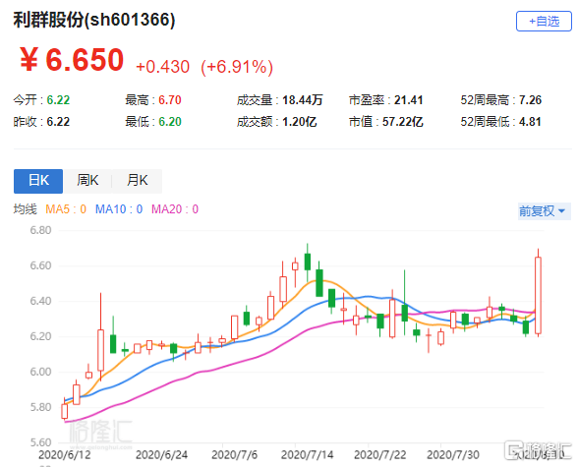Click the 最低 low value 6.20
This screenshot has width=578, height=467.
[x=170, y=122]
